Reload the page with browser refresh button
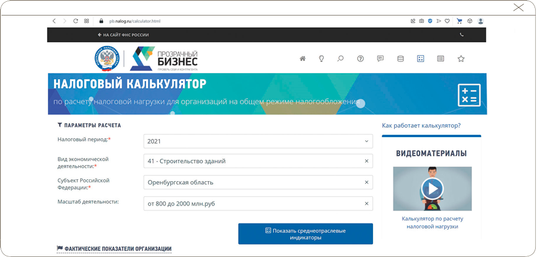537x257 pixels. (75, 21)
